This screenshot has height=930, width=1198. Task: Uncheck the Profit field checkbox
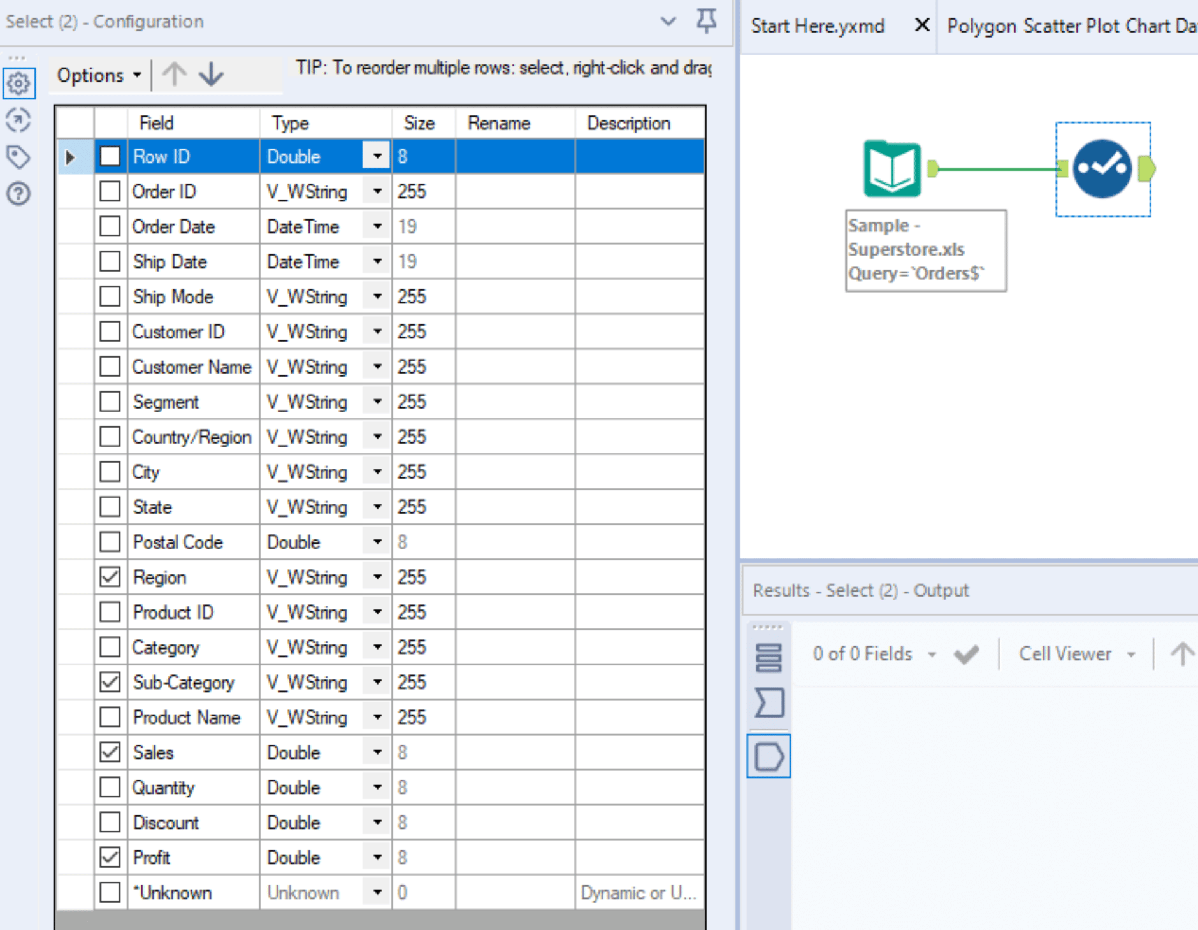point(110,857)
